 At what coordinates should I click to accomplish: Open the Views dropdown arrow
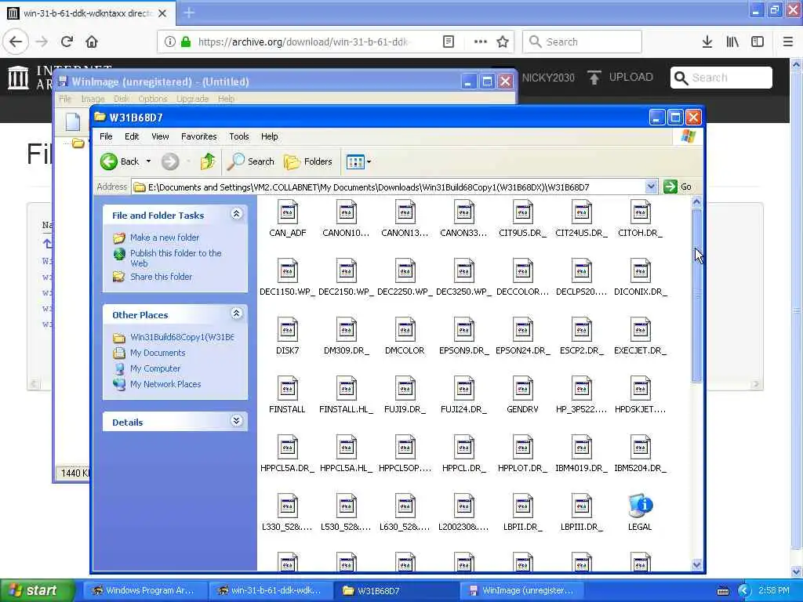pos(369,161)
